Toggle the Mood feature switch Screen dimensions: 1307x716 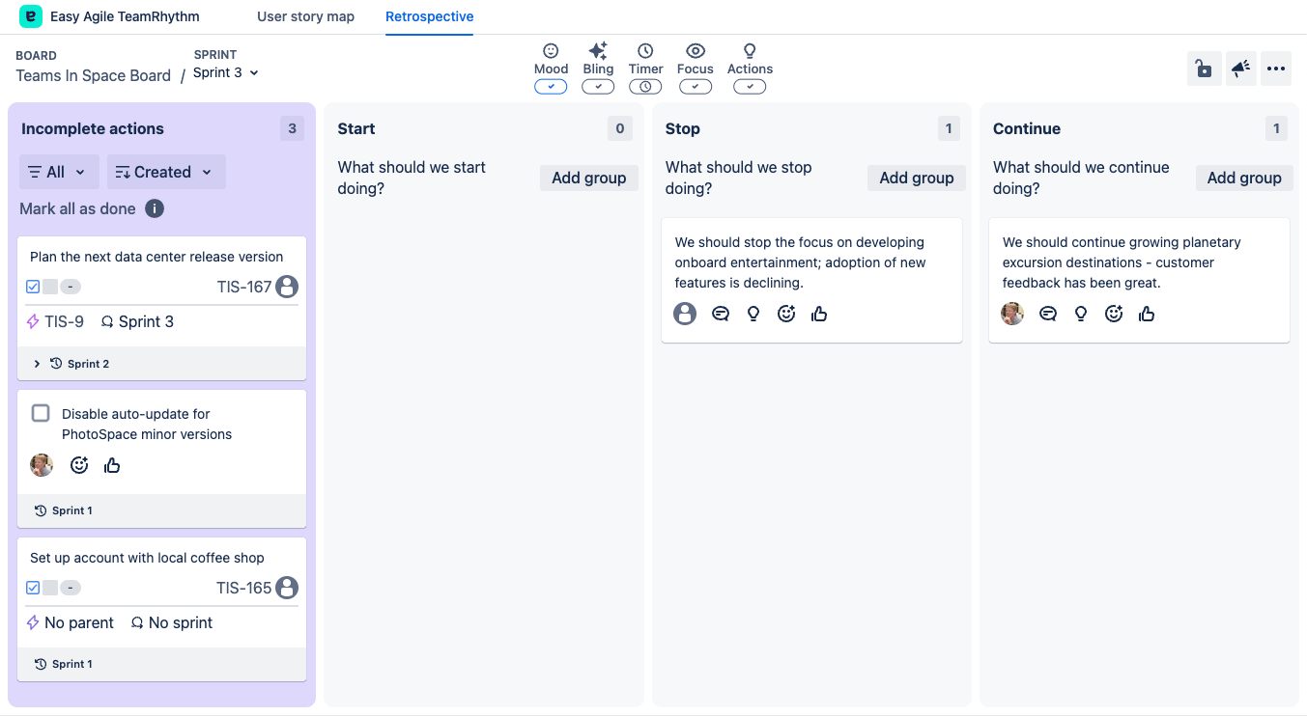(x=551, y=87)
